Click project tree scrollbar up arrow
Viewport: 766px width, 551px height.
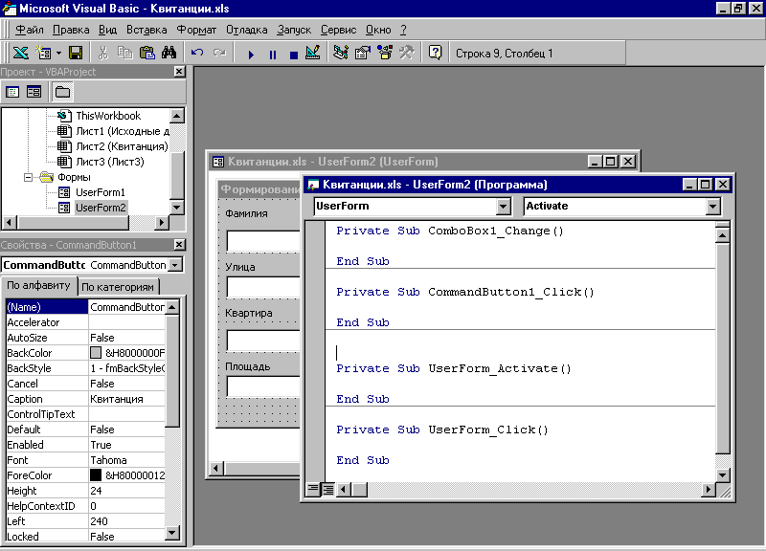point(177,116)
